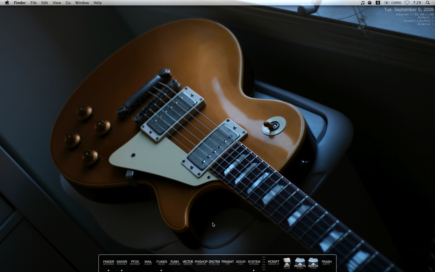Open the Mail client in dock

pyautogui.click(x=148, y=263)
